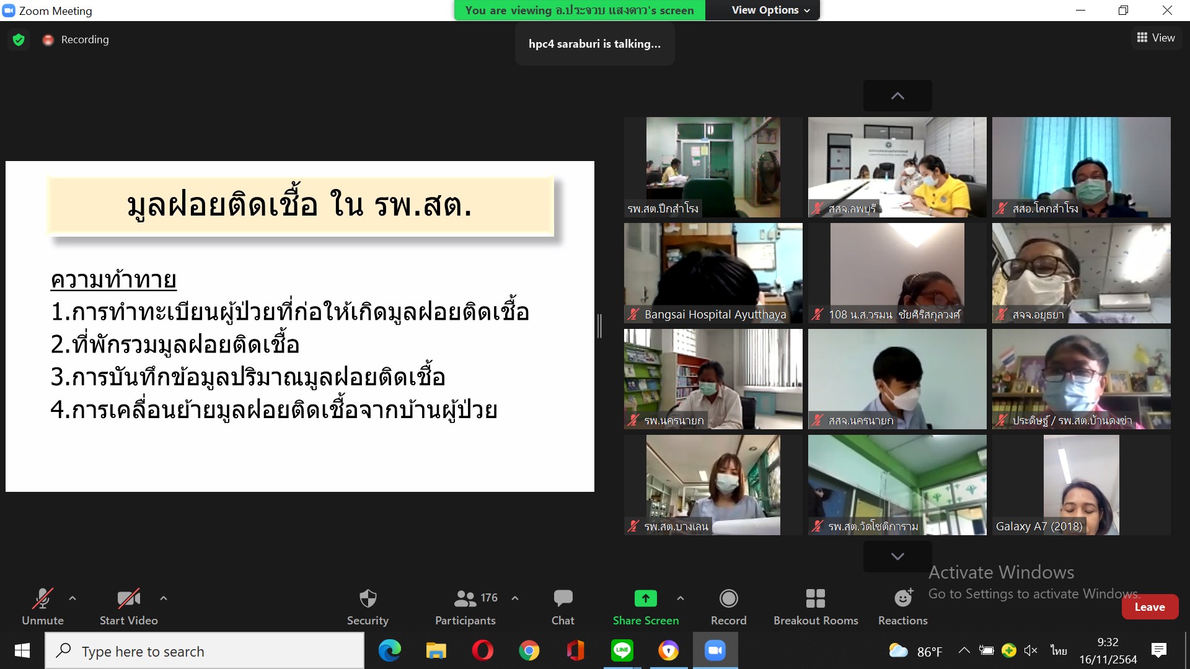Open audio options arrow beside Unmute

(x=73, y=598)
